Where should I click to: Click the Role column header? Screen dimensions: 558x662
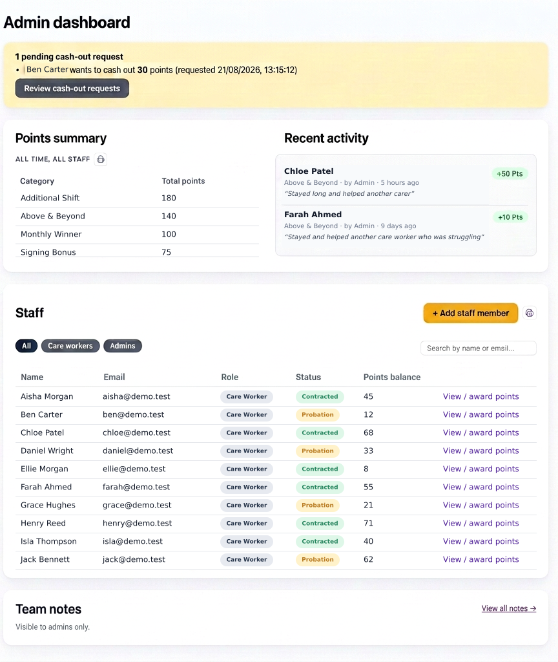pyautogui.click(x=230, y=377)
